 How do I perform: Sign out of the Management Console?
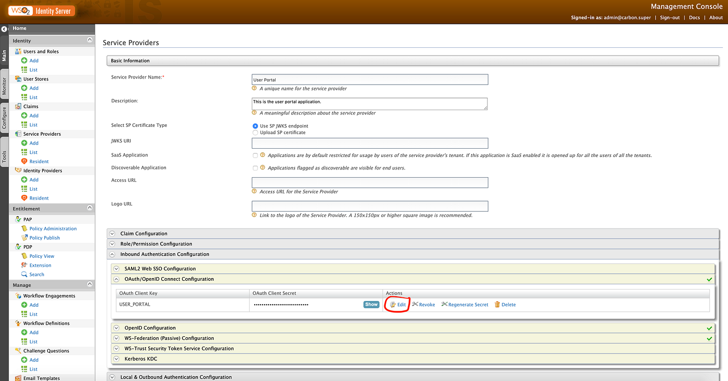tap(669, 17)
